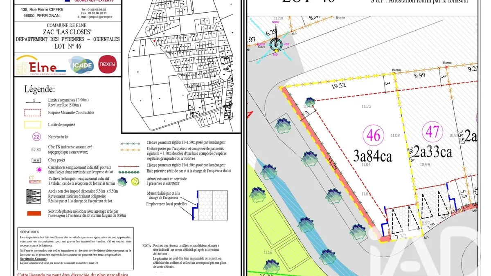Click the "NOTA" note label
The height and width of the screenshot is (276, 491).
point(147,245)
